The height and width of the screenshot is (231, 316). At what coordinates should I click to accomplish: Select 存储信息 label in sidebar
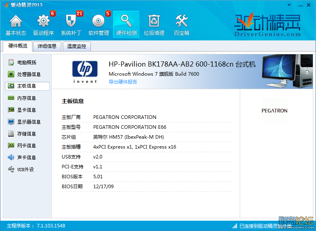pos(26,134)
